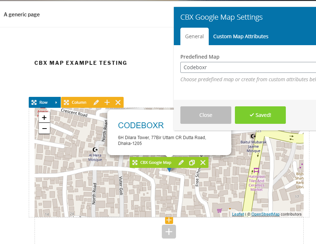Edit the Column with pencil icon
Image resolution: width=316 pixels, height=244 pixels.
coord(96,102)
